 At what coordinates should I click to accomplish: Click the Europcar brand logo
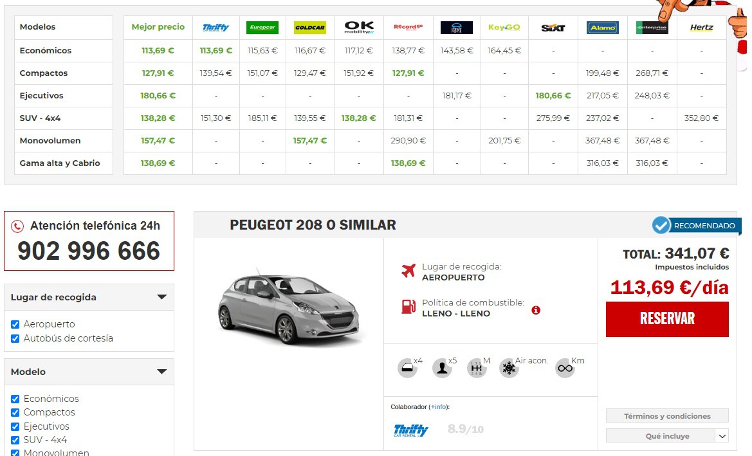tap(262, 27)
